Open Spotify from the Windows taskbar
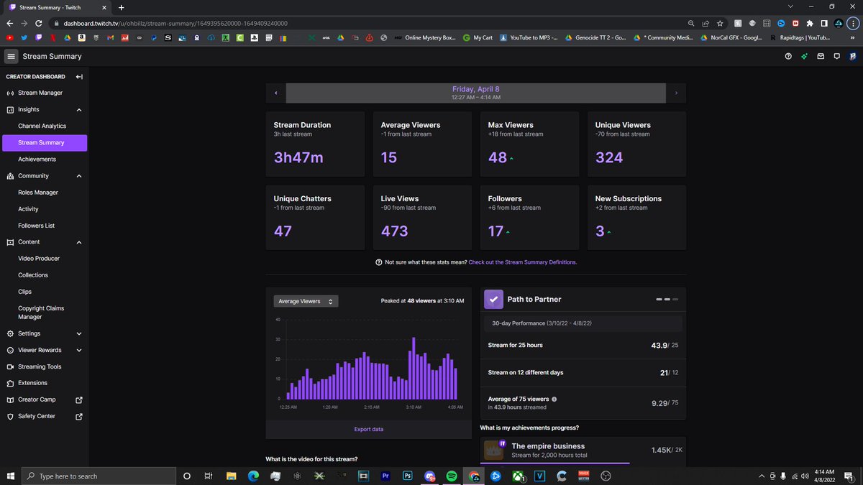The width and height of the screenshot is (863, 485). pyautogui.click(x=451, y=476)
